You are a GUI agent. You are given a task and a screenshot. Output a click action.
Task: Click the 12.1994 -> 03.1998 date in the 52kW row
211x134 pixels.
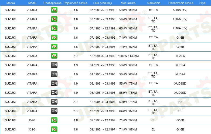click(103, 102)
